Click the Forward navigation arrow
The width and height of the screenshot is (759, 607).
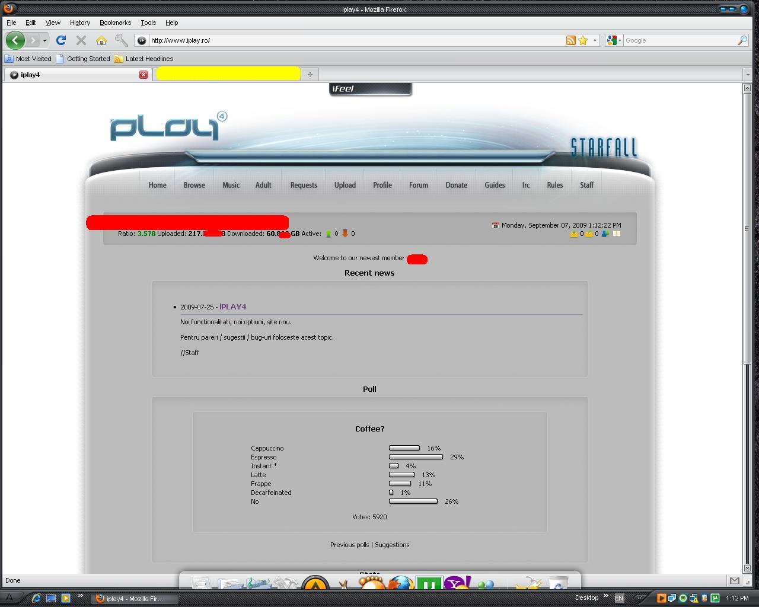tap(33, 40)
